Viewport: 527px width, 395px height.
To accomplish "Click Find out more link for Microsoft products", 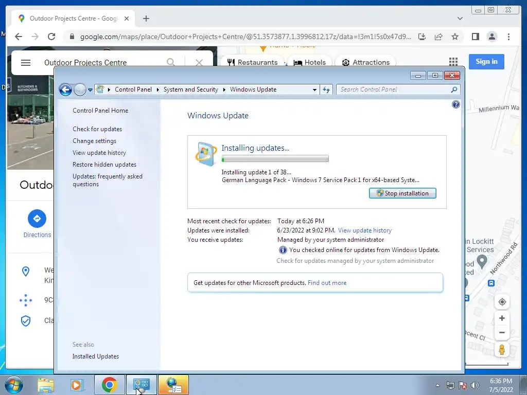I will 327,283.
